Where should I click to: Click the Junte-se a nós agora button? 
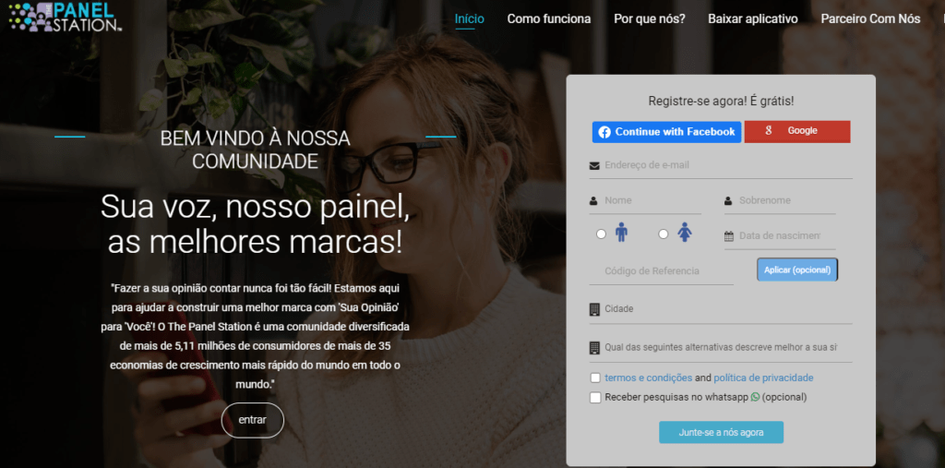pyautogui.click(x=722, y=432)
